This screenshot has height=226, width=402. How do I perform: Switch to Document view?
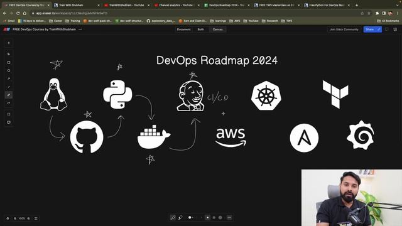pos(184,30)
